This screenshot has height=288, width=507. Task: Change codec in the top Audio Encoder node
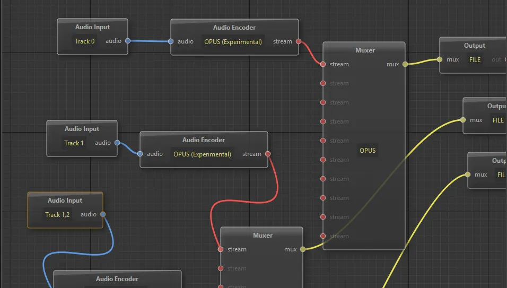233,41
